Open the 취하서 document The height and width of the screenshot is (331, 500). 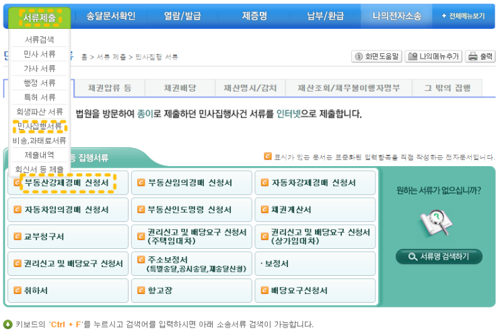[68, 291]
